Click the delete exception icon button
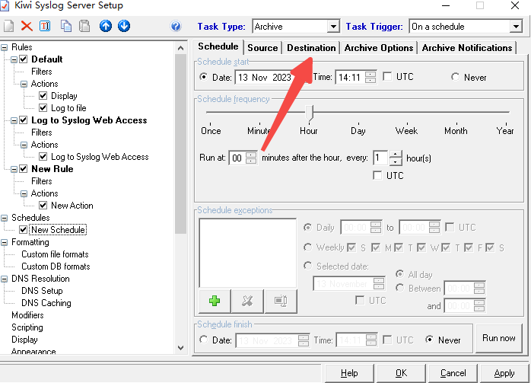This screenshot has width=531, height=383. click(247, 301)
